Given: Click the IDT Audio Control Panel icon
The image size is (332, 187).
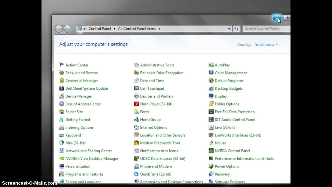Looking at the screenshot, I should 211,119.
